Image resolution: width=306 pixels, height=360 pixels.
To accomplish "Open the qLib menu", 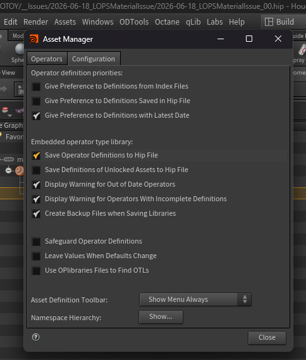I will [193, 22].
